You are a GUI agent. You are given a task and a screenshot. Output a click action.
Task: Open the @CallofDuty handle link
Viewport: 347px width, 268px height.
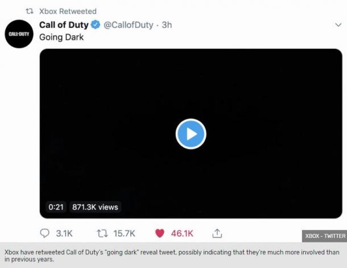[x=129, y=25]
